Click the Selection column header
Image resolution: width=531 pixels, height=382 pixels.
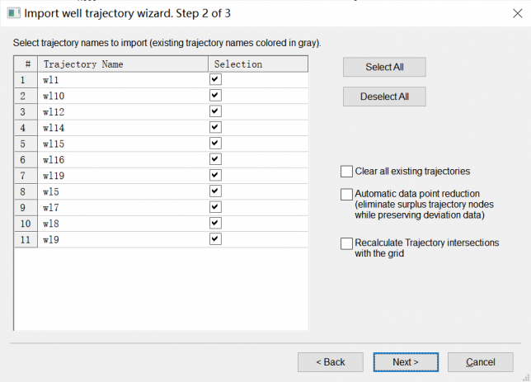point(257,64)
